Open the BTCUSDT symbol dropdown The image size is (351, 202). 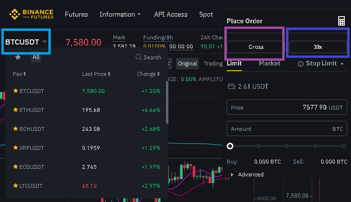pos(26,42)
